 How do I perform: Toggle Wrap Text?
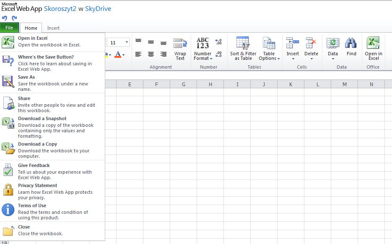180,49
